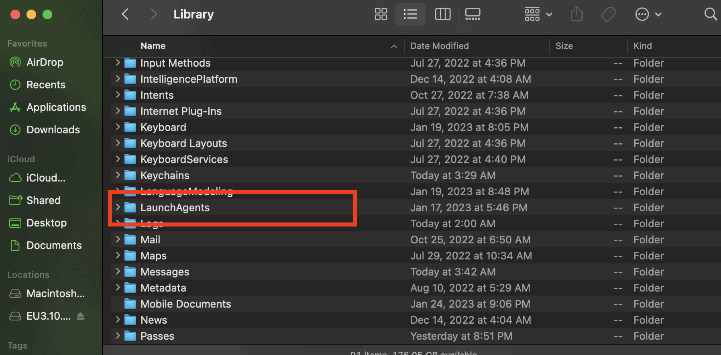Open Macintosh HD under Locations
This screenshot has height=355, width=721.
[55, 294]
